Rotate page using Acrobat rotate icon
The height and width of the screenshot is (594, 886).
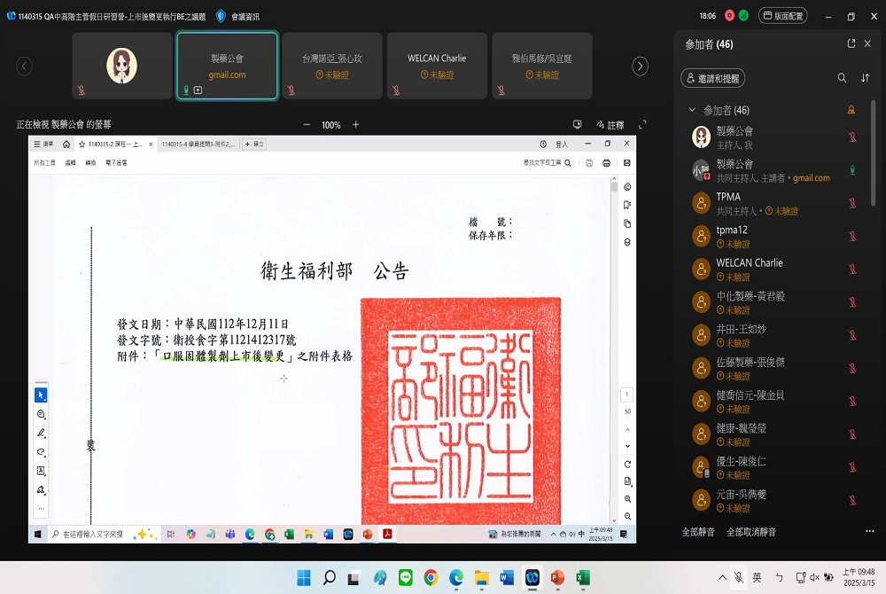click(627, 465)
